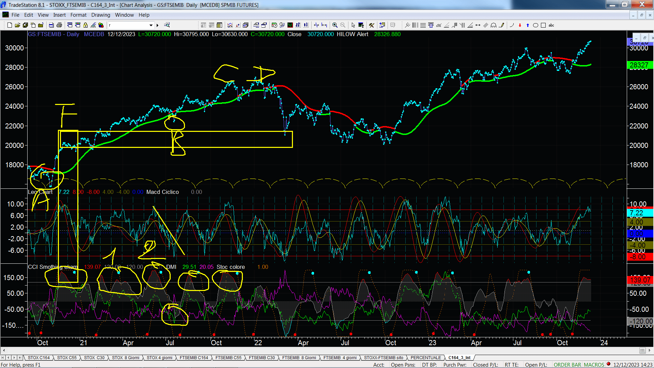Image resolution: width=654 pixels, height=368 pixels.
Task: Click the yellow padlock lock icon
Action: click(85, 25)
